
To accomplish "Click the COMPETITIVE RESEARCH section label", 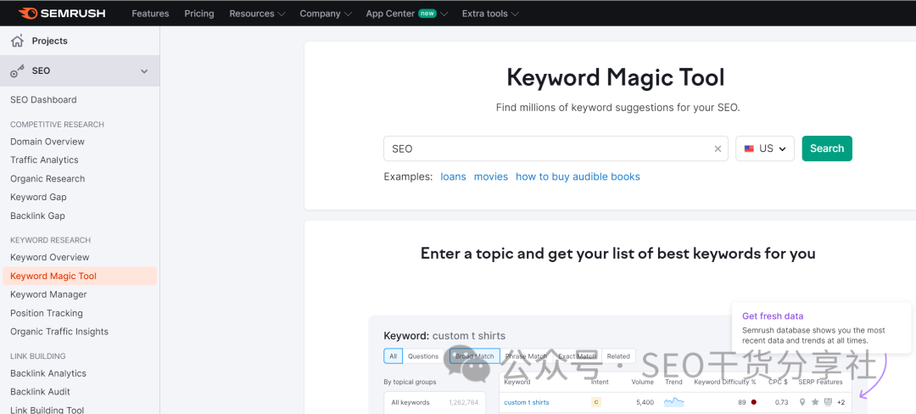I will (57, 125).
